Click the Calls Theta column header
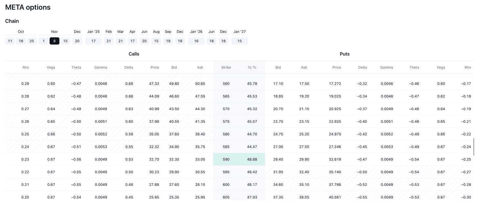This screenshot has width=493, height=212. click(76, 67)
